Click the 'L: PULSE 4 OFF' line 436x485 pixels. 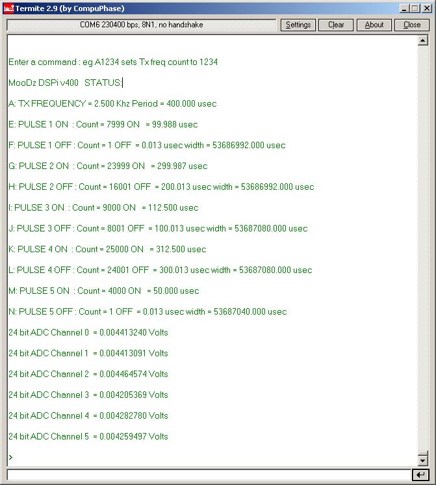160,270
